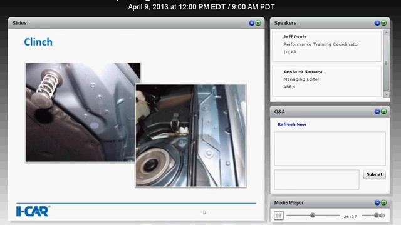Click the ABRN affiliation text
This screenshot has width=401, height=225.
289,87
